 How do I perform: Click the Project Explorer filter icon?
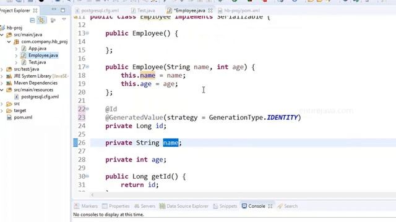(53, 20)
